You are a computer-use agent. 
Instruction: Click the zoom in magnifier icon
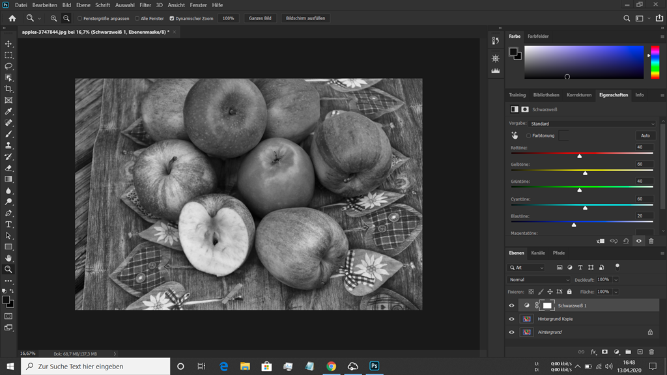tap(53, 18)
